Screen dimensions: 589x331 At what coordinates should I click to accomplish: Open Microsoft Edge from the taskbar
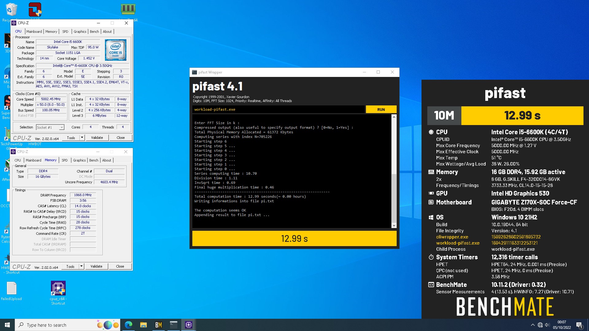point(129,325)
